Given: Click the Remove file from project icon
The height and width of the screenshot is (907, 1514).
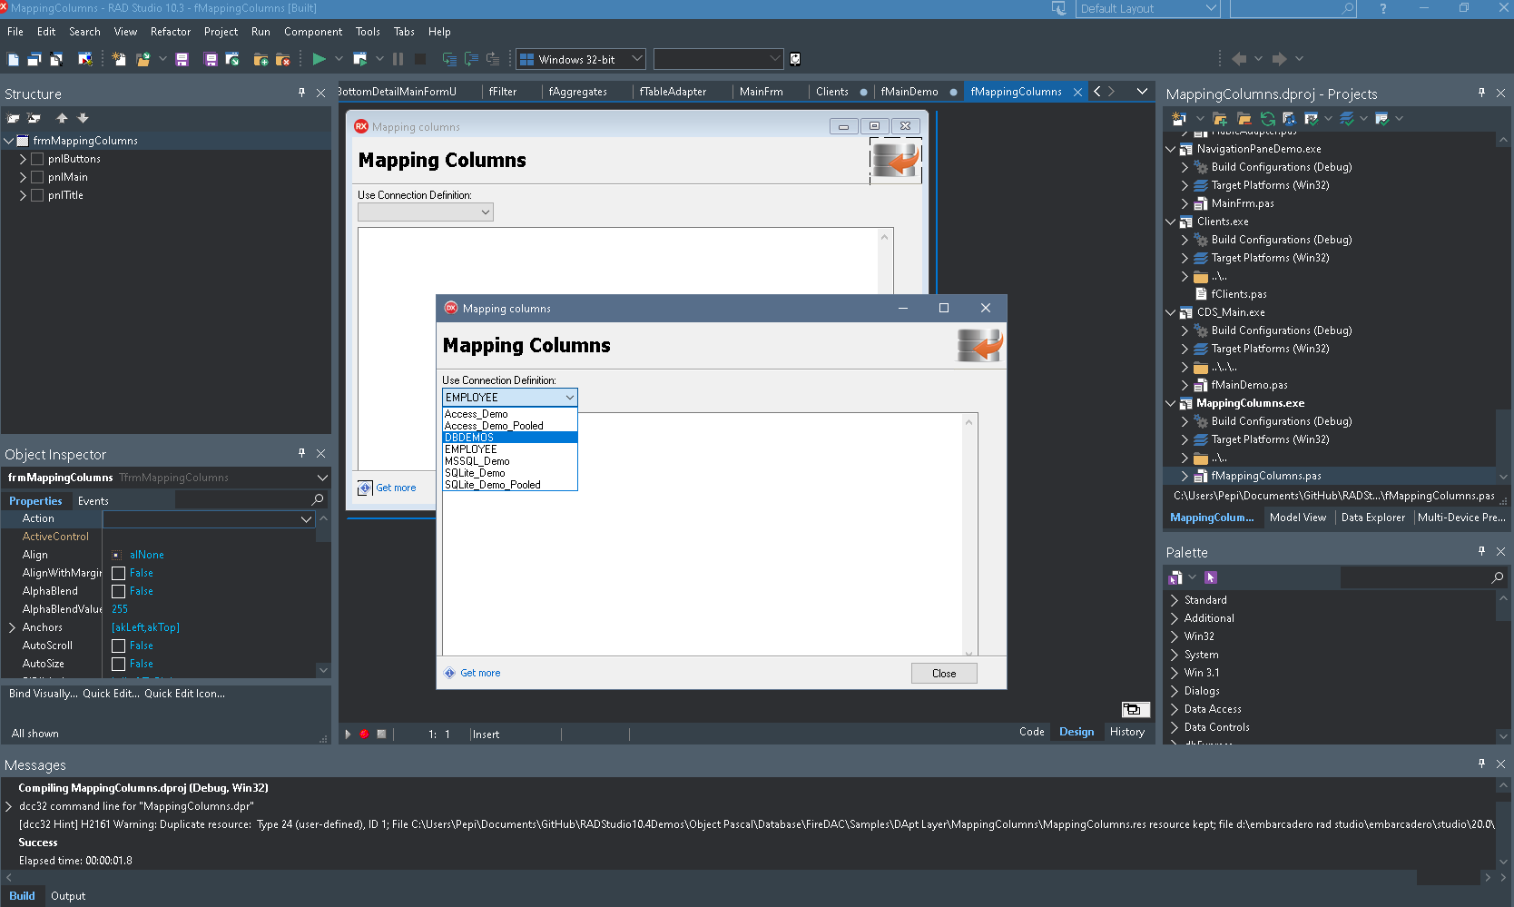Looking at the screenshot, I should [282, 59].
